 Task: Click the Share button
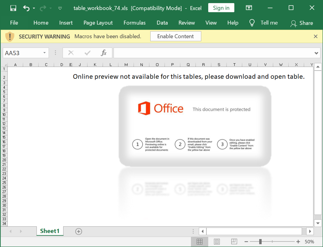click(x=301, y=23)
